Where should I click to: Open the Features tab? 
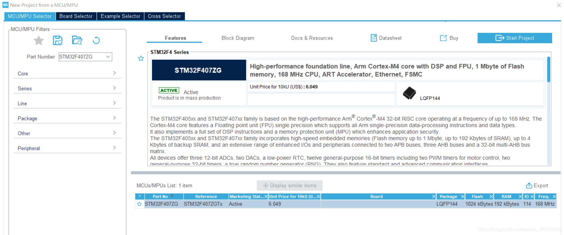175,38
